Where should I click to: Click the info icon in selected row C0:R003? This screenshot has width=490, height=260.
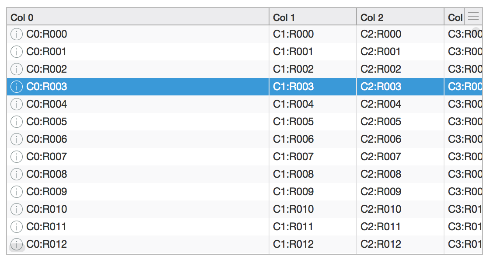(x=17, y=87)
